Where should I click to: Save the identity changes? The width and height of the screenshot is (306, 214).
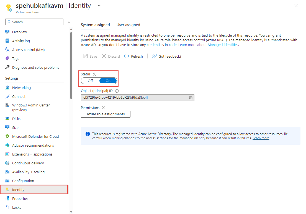click(90, 56)
